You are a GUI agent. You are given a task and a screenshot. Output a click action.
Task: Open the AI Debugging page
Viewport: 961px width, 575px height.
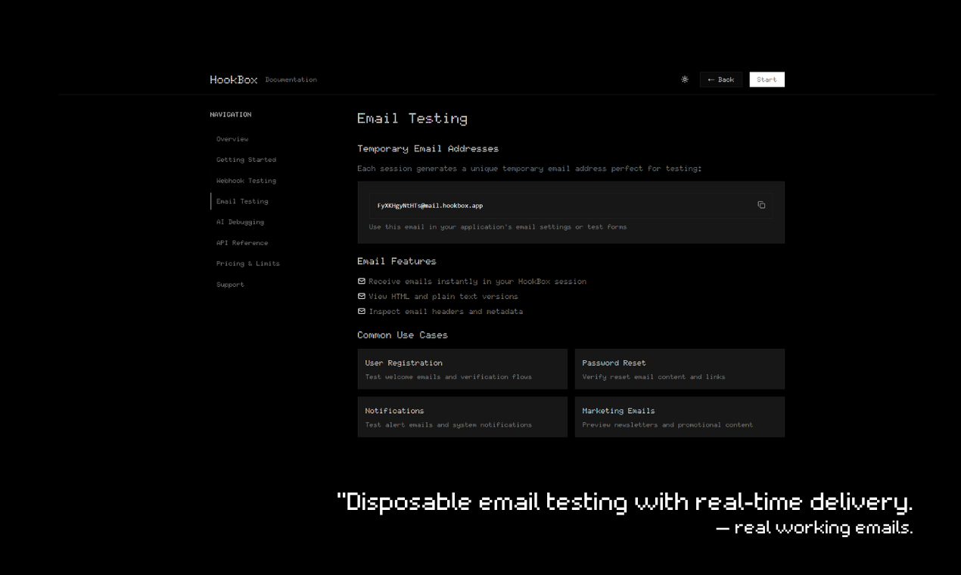(x=240, y=222)
